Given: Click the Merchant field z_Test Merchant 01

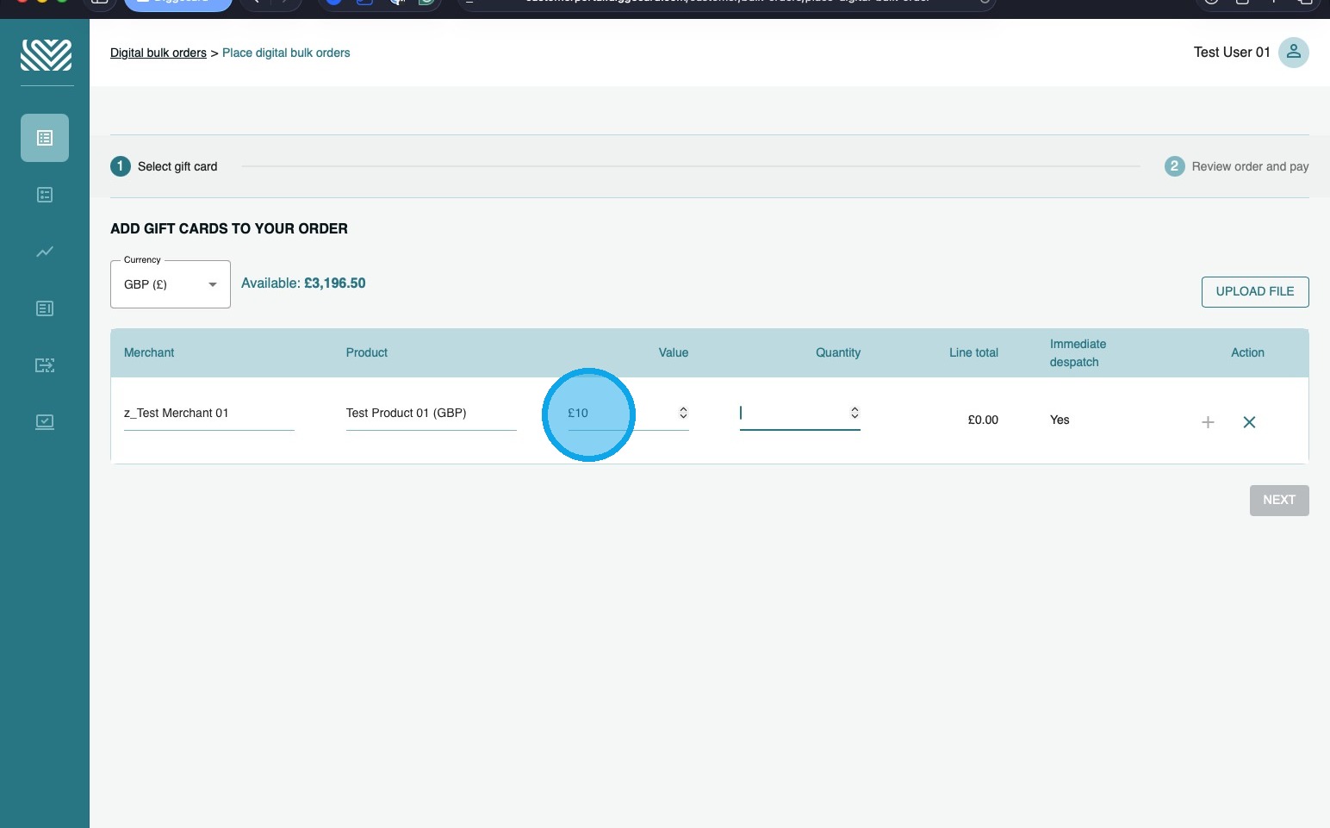Looking at the screenshot, I should tap(209, 414).
